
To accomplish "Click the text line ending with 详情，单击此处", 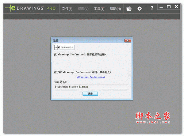I will (82, 72).
